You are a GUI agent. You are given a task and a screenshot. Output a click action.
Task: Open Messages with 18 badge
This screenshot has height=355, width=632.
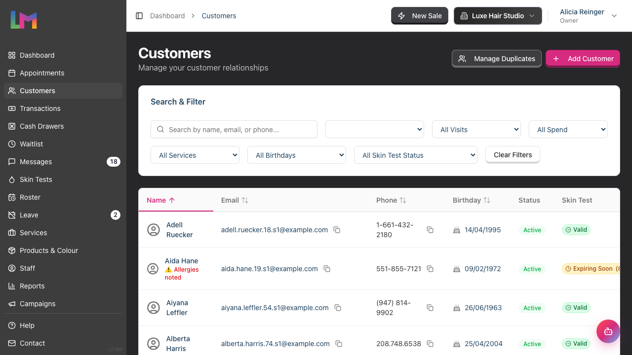click(x=63, y=162)
